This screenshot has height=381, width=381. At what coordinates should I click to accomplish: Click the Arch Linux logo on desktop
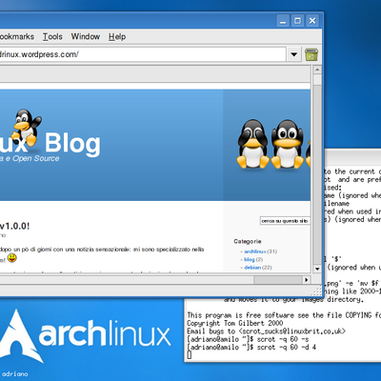pos(85,336)
